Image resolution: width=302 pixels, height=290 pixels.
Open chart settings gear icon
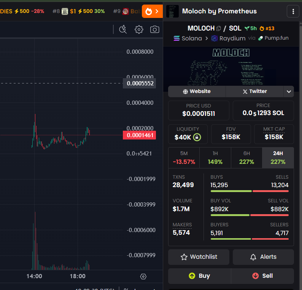tap(139, 29)
